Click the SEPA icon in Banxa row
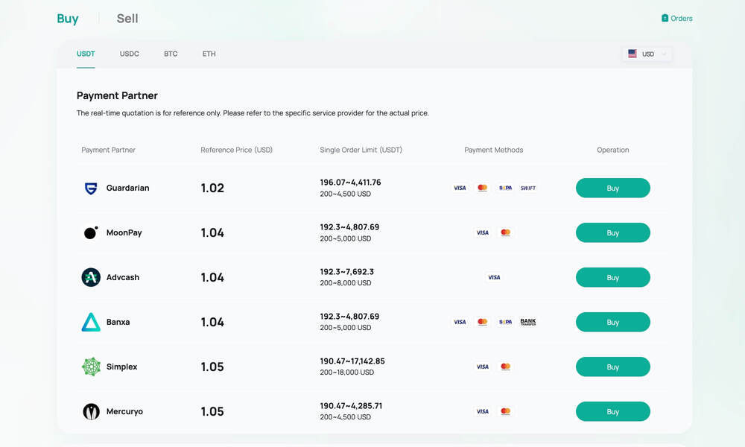 pyautogui.click(x=505, y=322)
